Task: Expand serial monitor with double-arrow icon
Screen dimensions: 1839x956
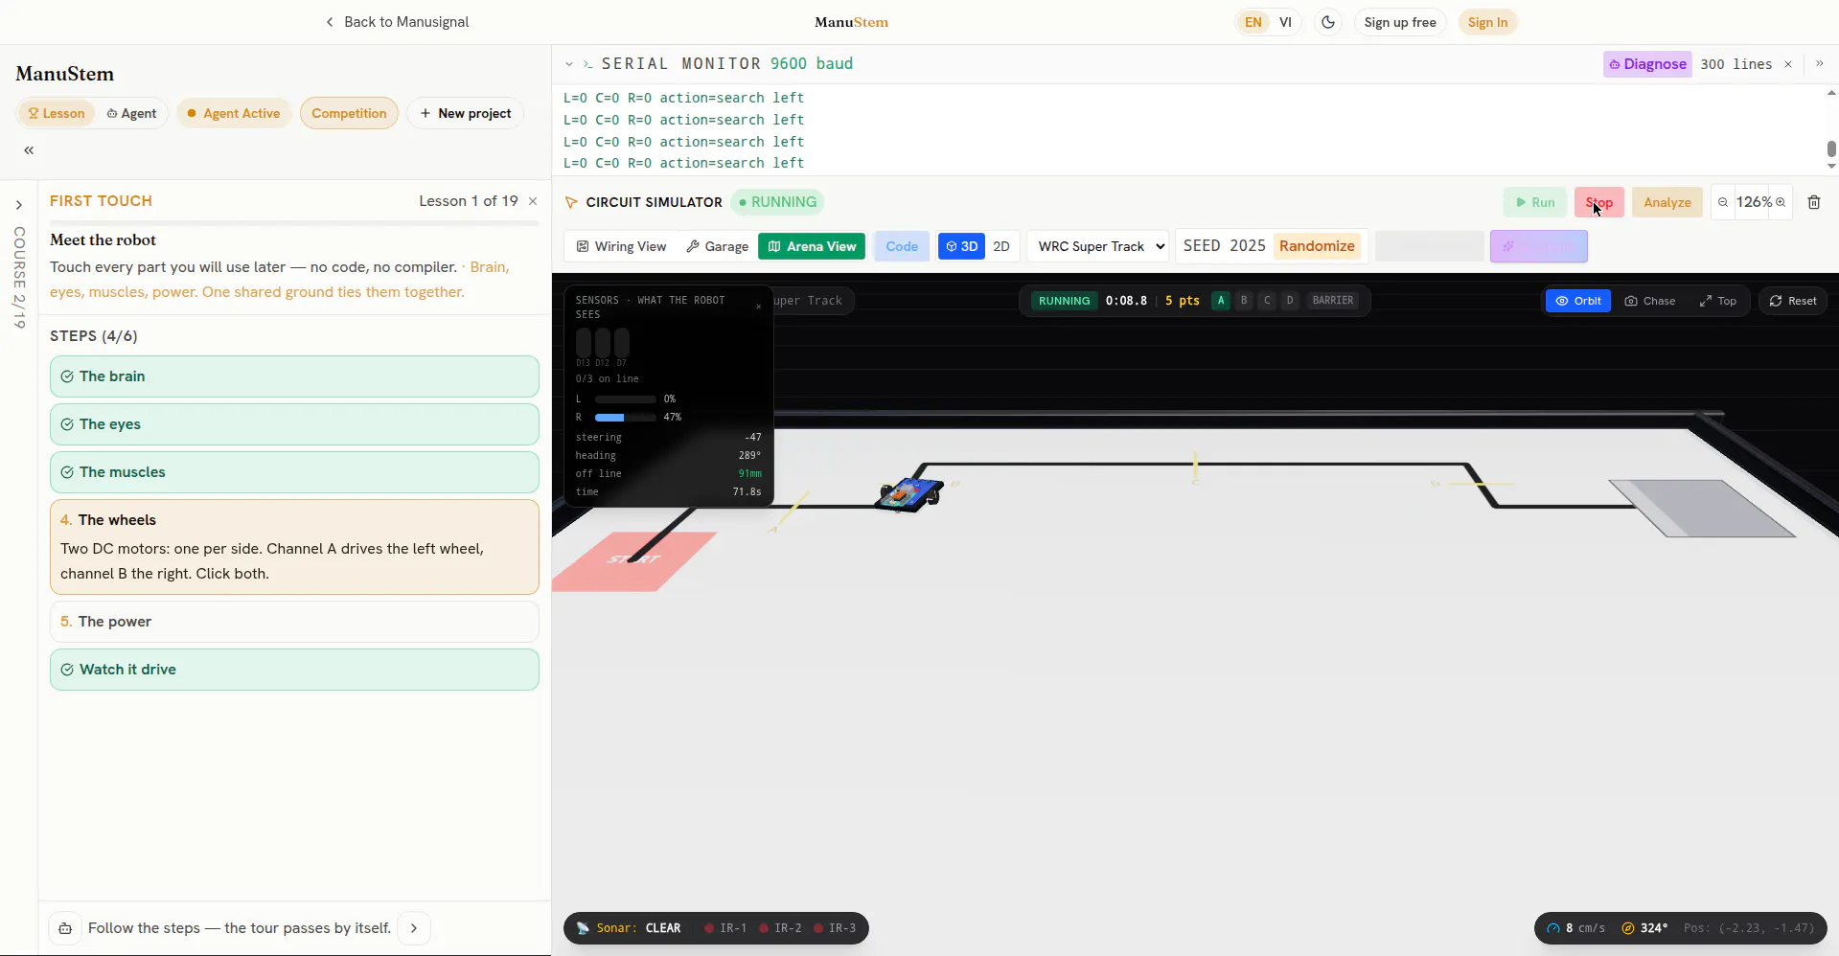Action: click(x=1819, y=63)
